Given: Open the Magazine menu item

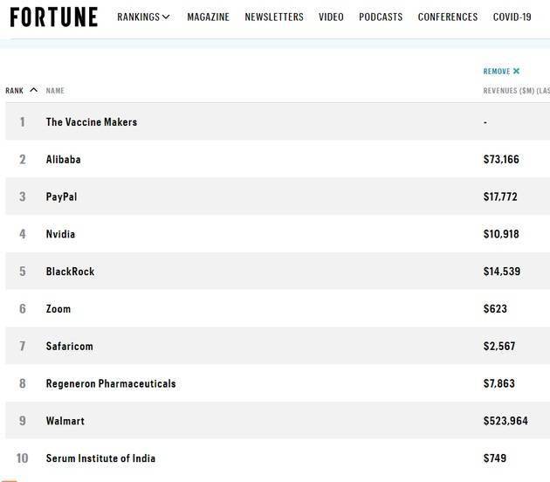Looking at the screenshot, I should (x=209, y=17).
